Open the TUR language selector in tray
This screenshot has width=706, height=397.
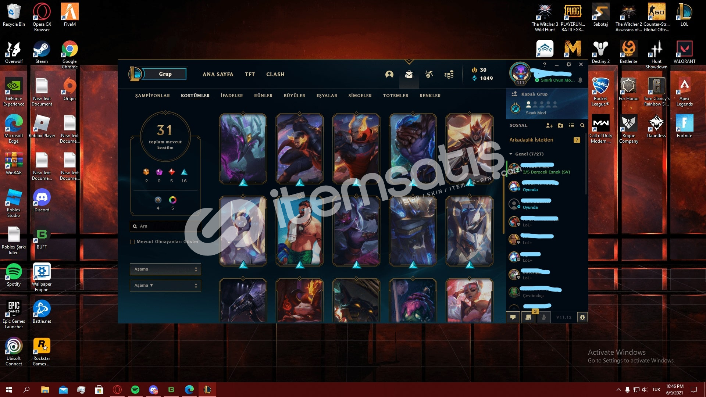click(x=656, y=390)
